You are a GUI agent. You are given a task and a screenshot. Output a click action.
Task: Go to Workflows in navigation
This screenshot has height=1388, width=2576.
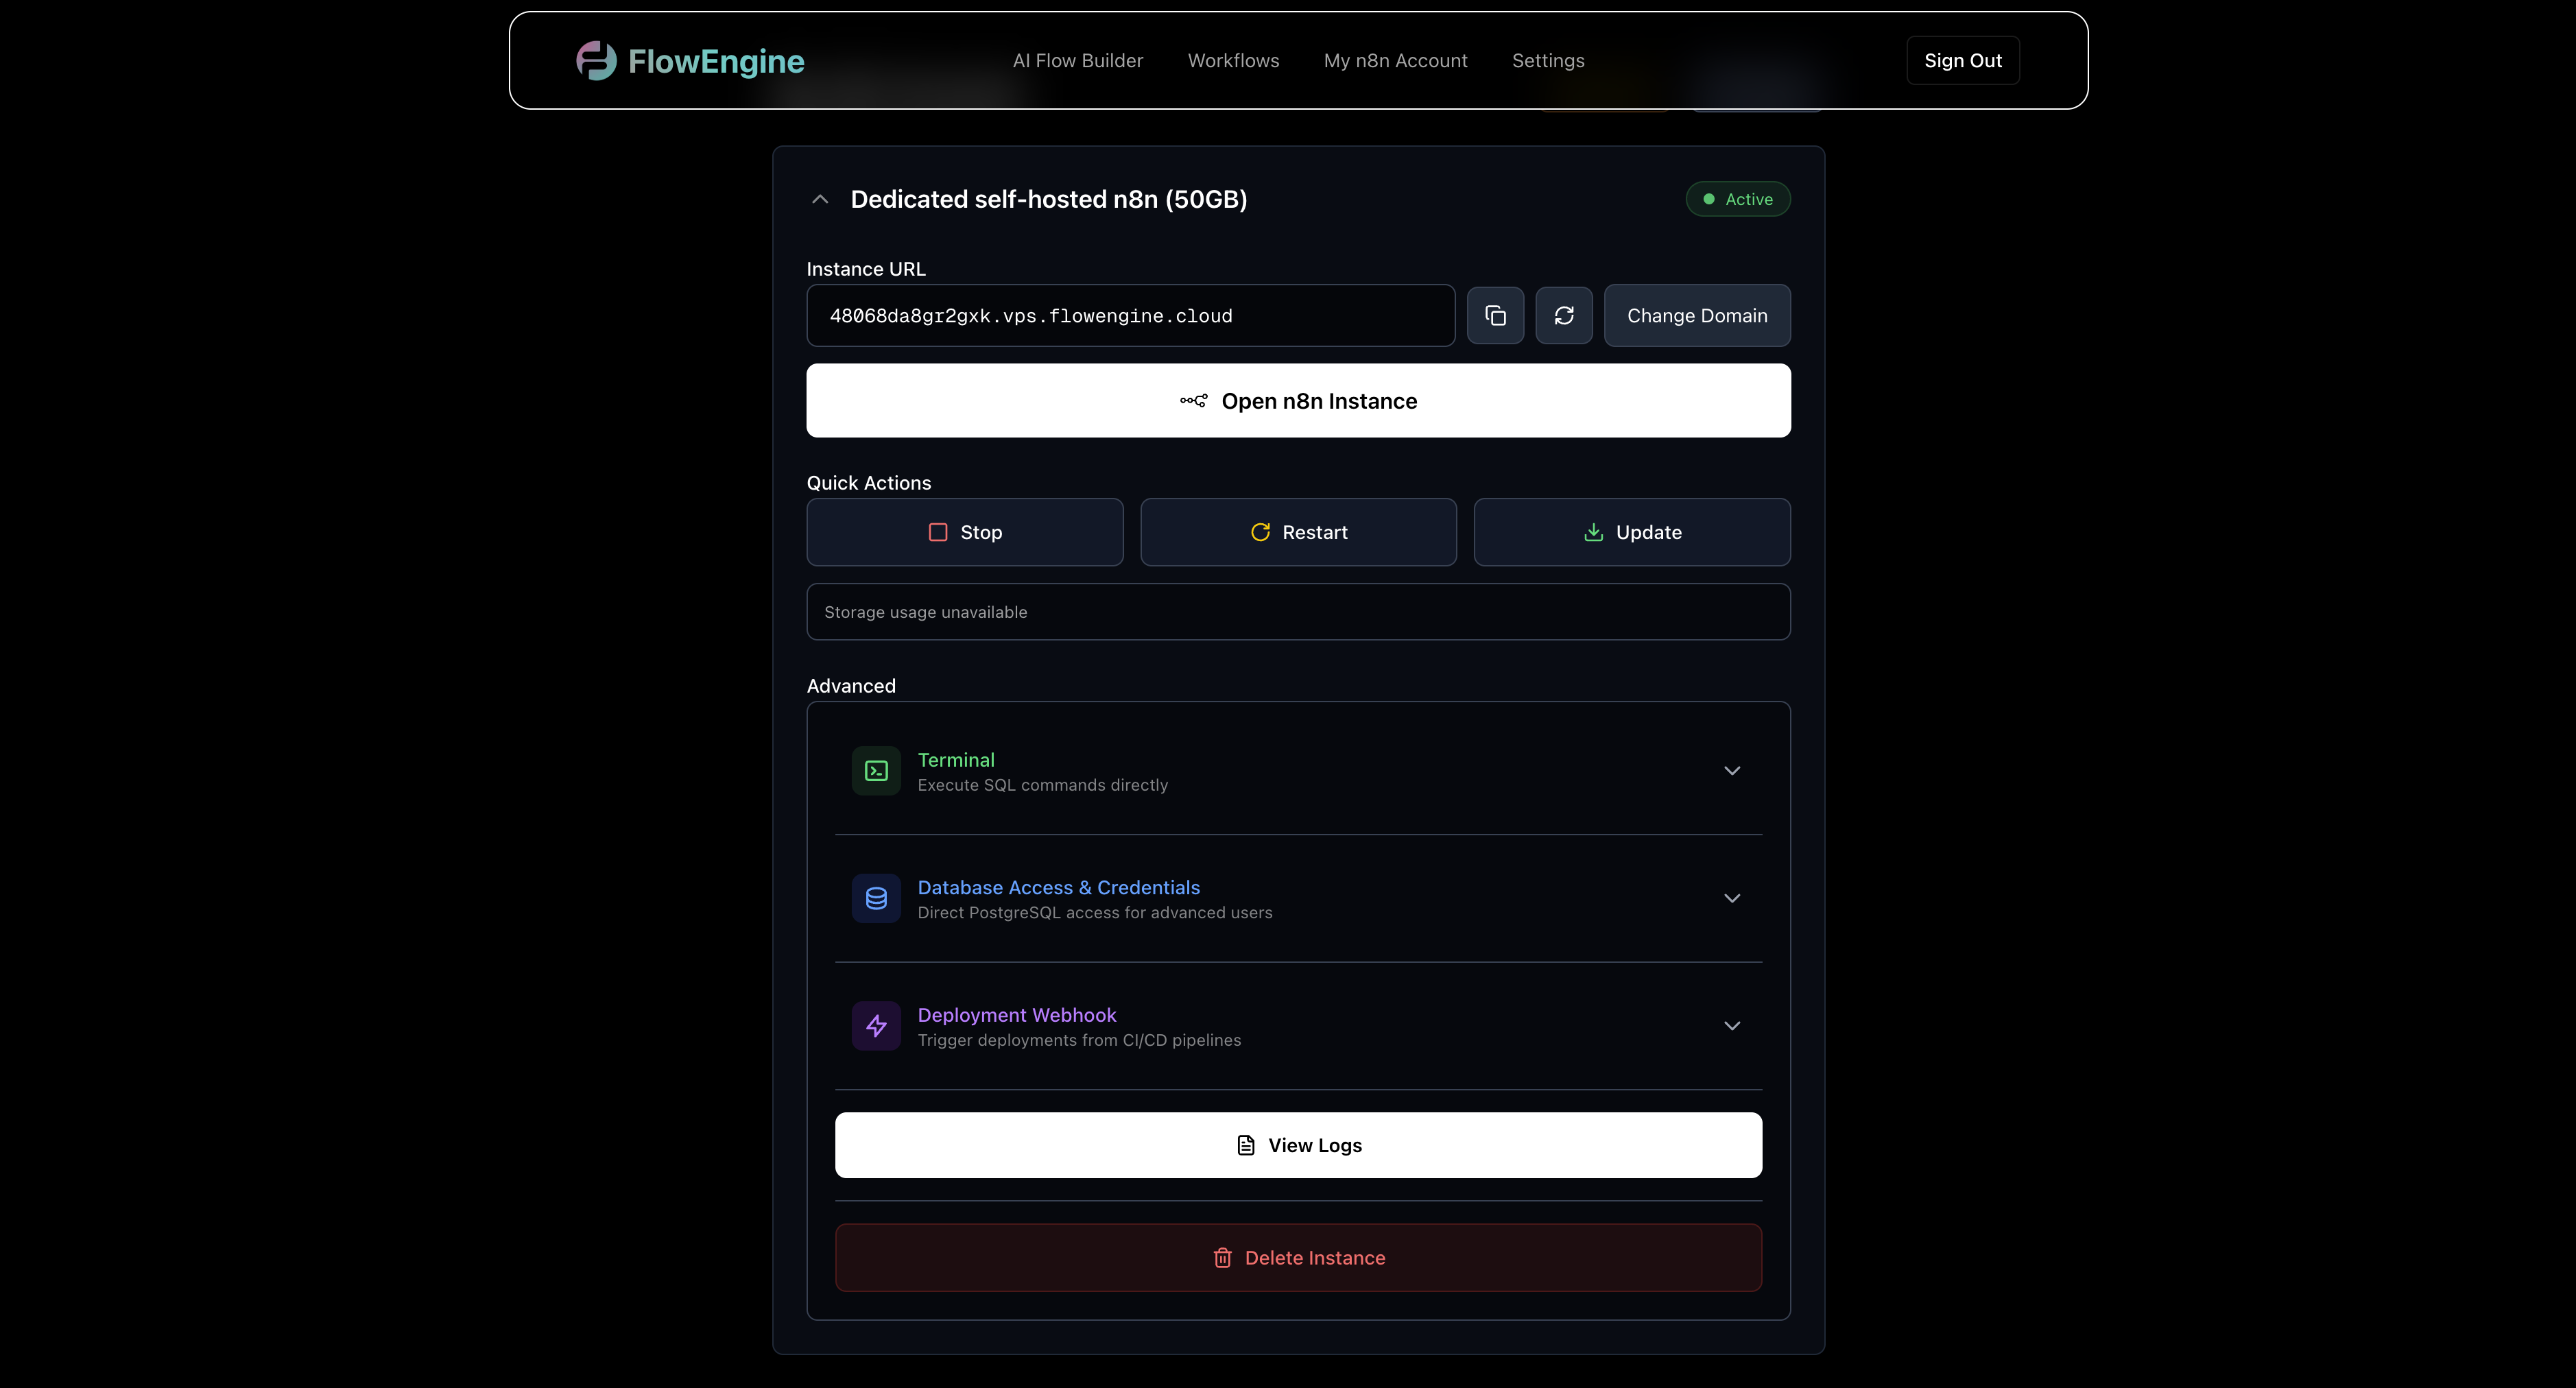[1233, 61]
